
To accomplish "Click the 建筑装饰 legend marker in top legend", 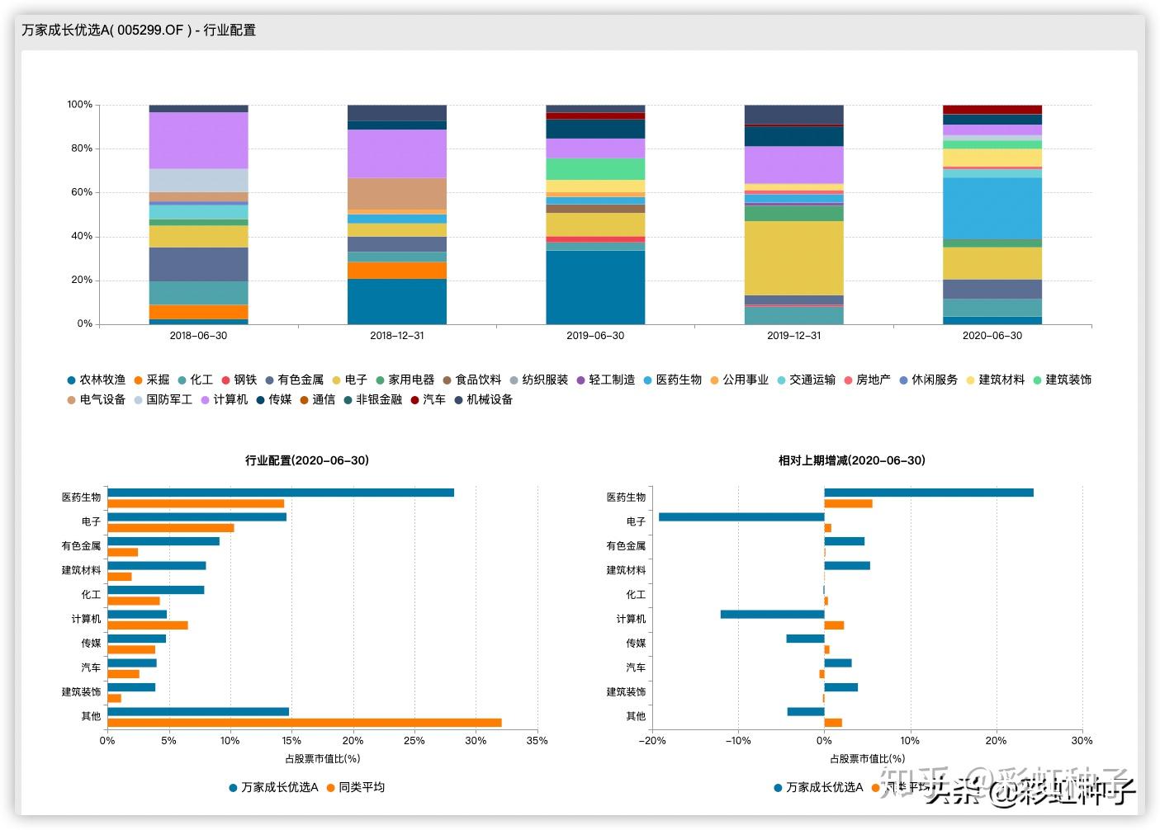I will (1037, 380).
